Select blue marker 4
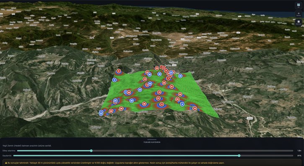The image size is (304, 166). [182, 104]
